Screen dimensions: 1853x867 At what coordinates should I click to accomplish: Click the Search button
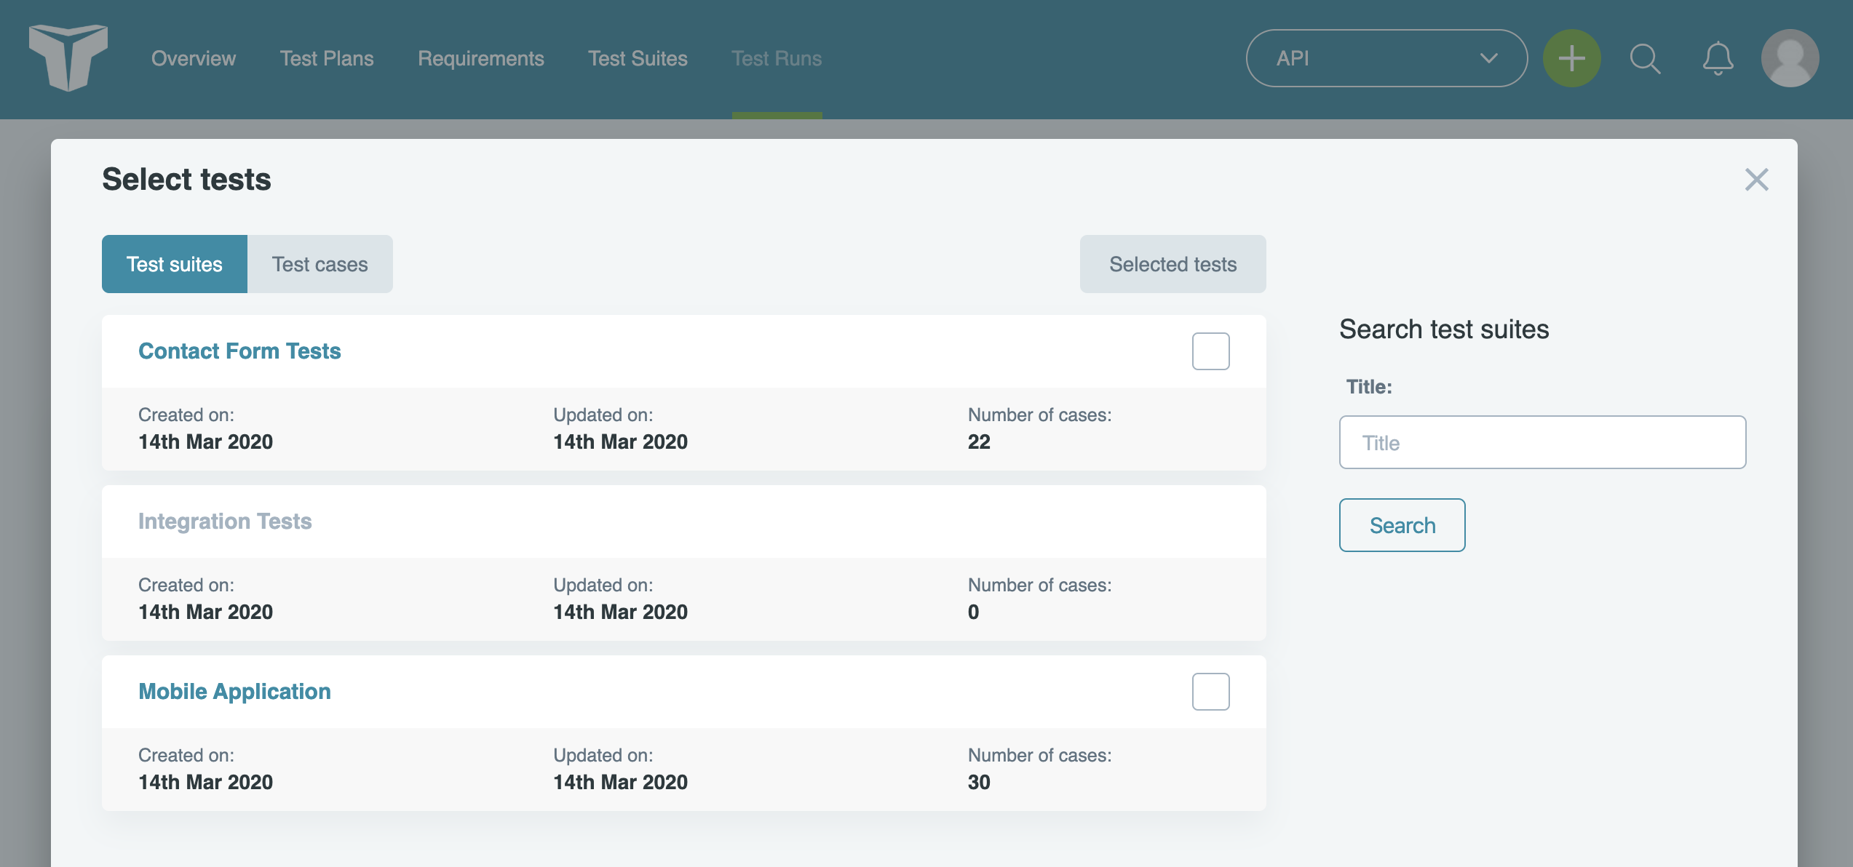(x=1402, y=525)
